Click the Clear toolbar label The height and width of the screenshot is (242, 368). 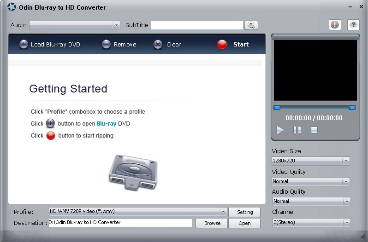pos(174,45)
